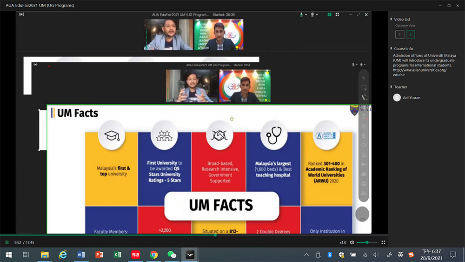465x262 pixels.
Task: Click the Bluetooth tray icon
Action: coord(330,255)
